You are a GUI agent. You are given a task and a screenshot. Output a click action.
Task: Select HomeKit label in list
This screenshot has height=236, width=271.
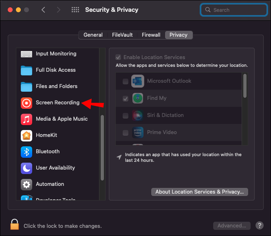[46, 135]
